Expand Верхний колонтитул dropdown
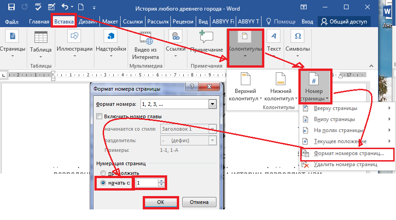 coord(245,87)
